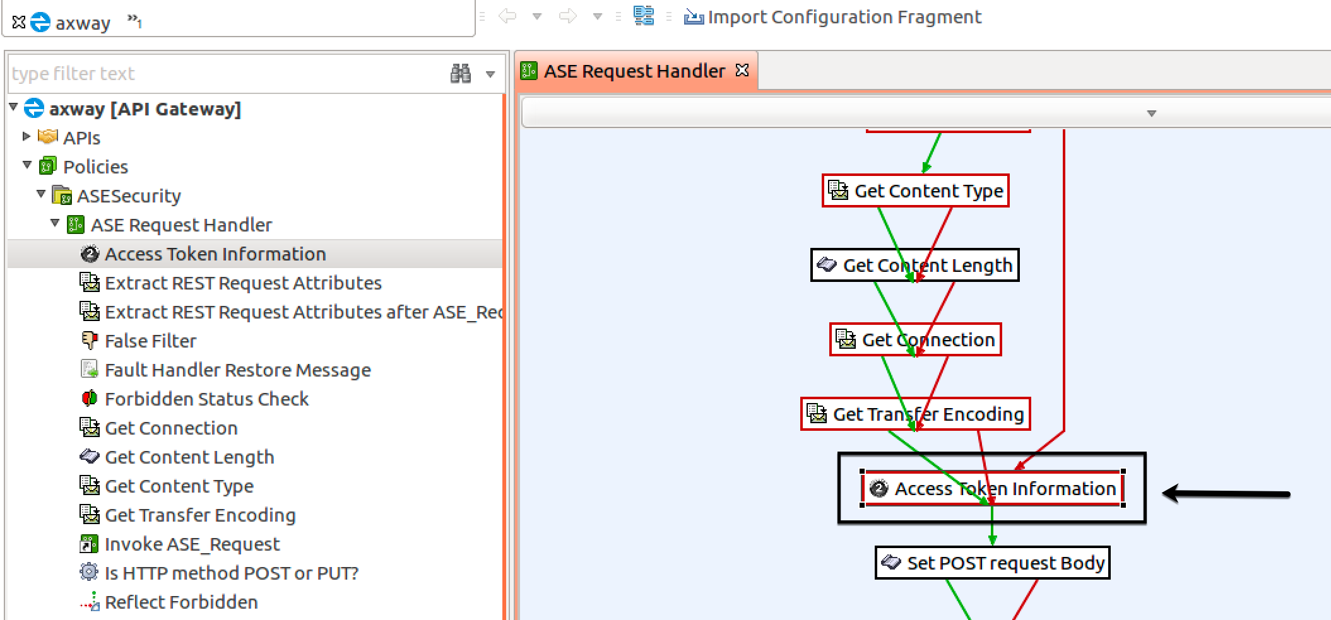Click the Forbidden Status Check icon
The height and width of the screenshot is (620, 1331).
pyautogui.click(x=89, y=399)
